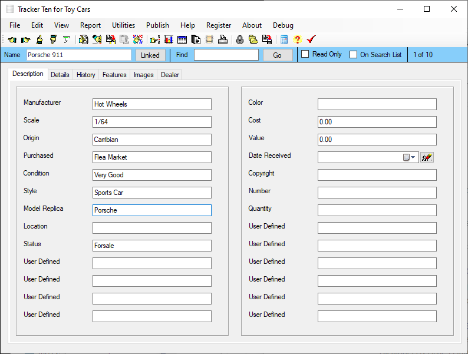Click the yellow question mark help icon
The width and height of the screenshot is (468, 354).
(x=297, y=40)
